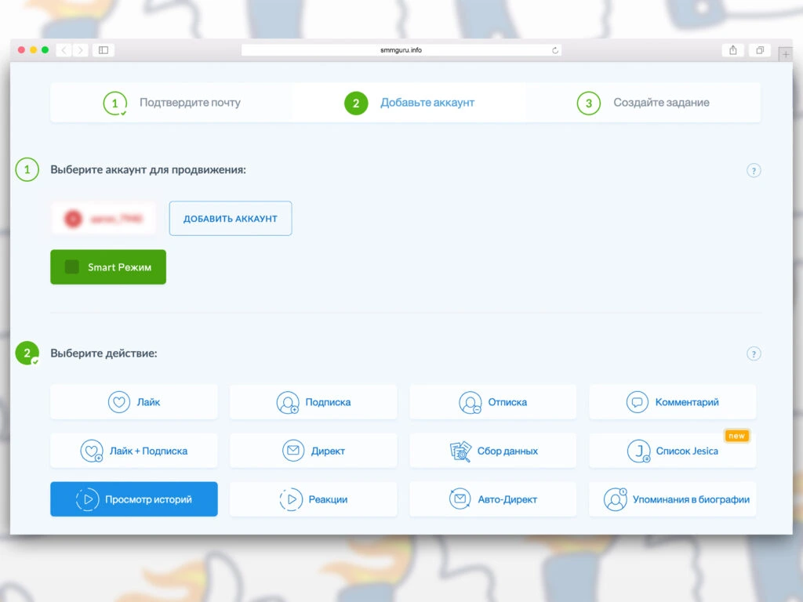Click the Реакции play icon
The width and height of the screenshot is (803, 602).
point(291,499)
